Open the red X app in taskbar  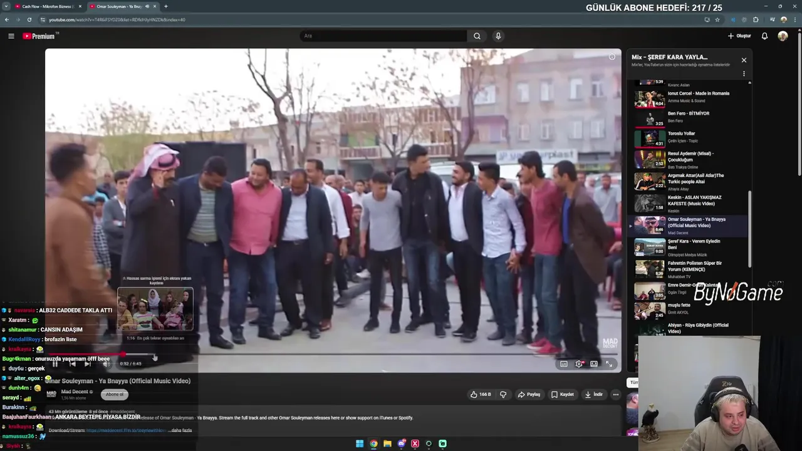click(x=415, y=443)
